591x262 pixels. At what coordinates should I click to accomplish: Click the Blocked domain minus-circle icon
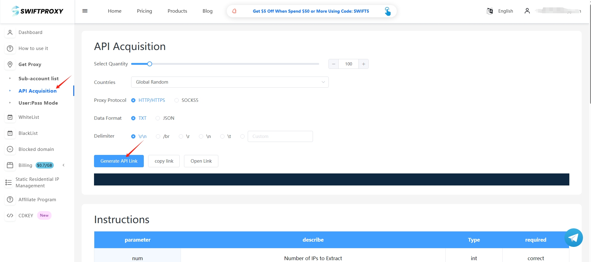click(x=10, y=149)
